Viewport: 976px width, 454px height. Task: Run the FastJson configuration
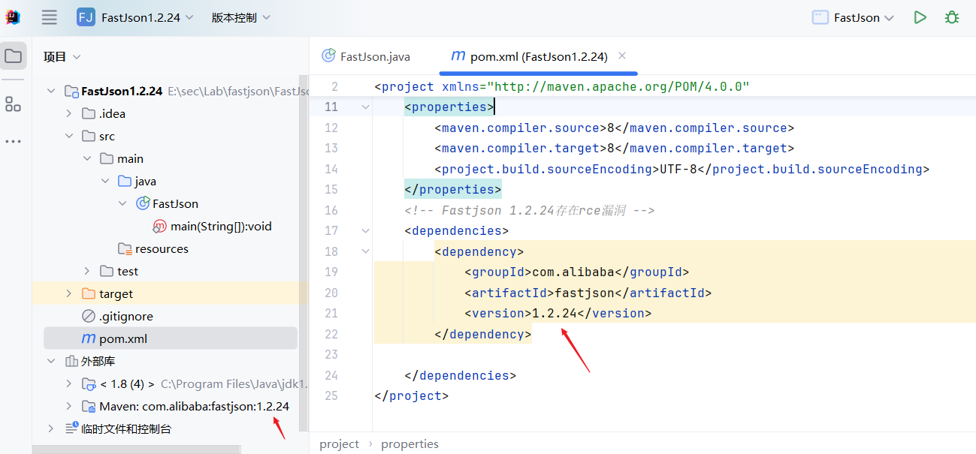pos(920,17)
